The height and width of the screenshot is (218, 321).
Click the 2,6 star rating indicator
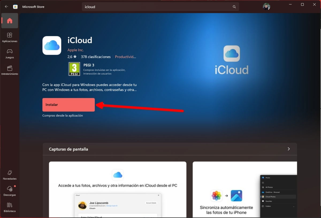[x=71, y=56]
